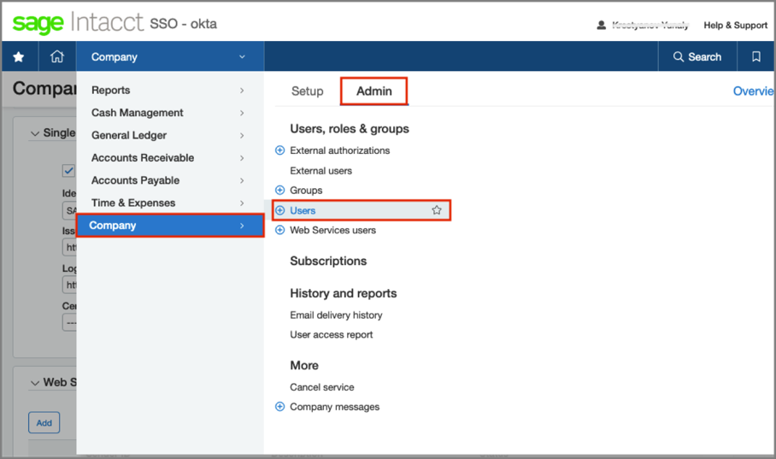This screenshot has width=776, height=459.
Task: Select the Admin tab
Action: pos(373,91)
